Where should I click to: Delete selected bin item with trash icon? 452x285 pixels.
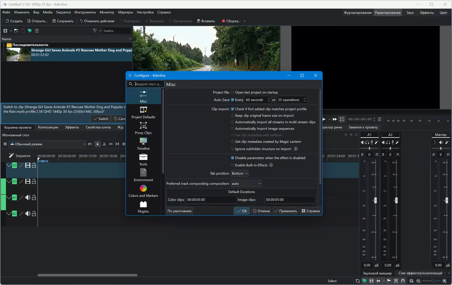click(x=23, y=31)
